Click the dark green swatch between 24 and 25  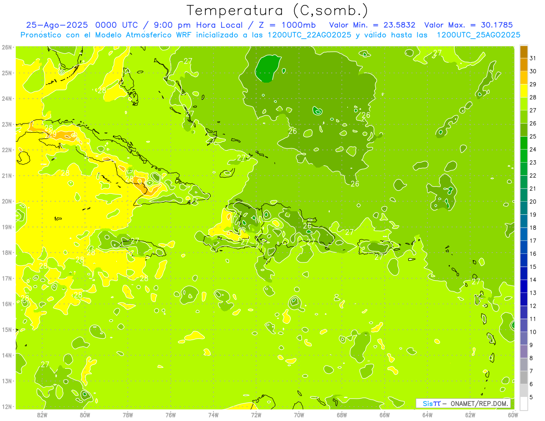[x=524, y=143]
